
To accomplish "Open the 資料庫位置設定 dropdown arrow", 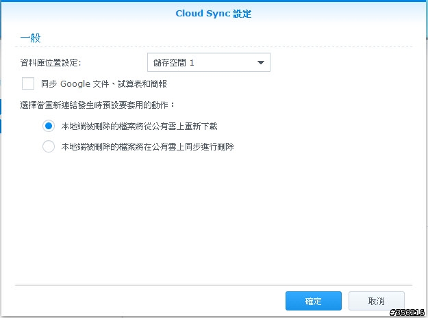I will 261,63.
